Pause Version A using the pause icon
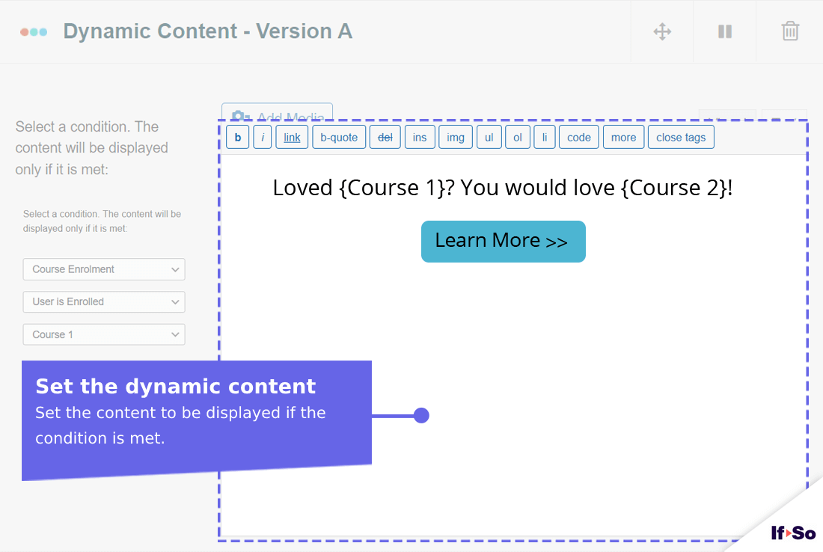The height and width of the screenshot is (552, 823). [x=723, y=31]
